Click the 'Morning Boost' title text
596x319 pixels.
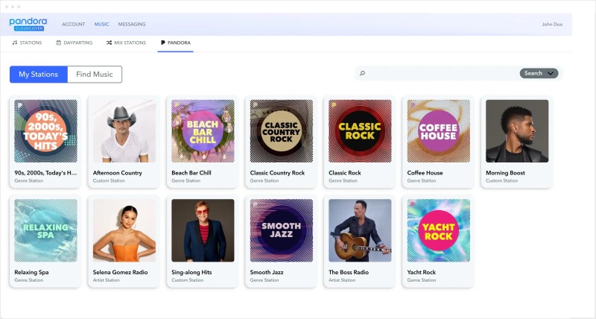505,173
